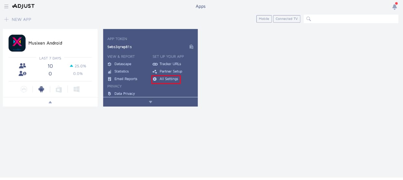Click the Tracker URLs link icon
This screenshot has width=403, height=180.
(155, 64)
